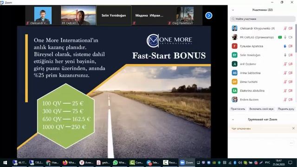This screenshot has width=297, height=167.
Task: Click the Найти участника search field
Action: pyautogui.click(x=263, y=19)
